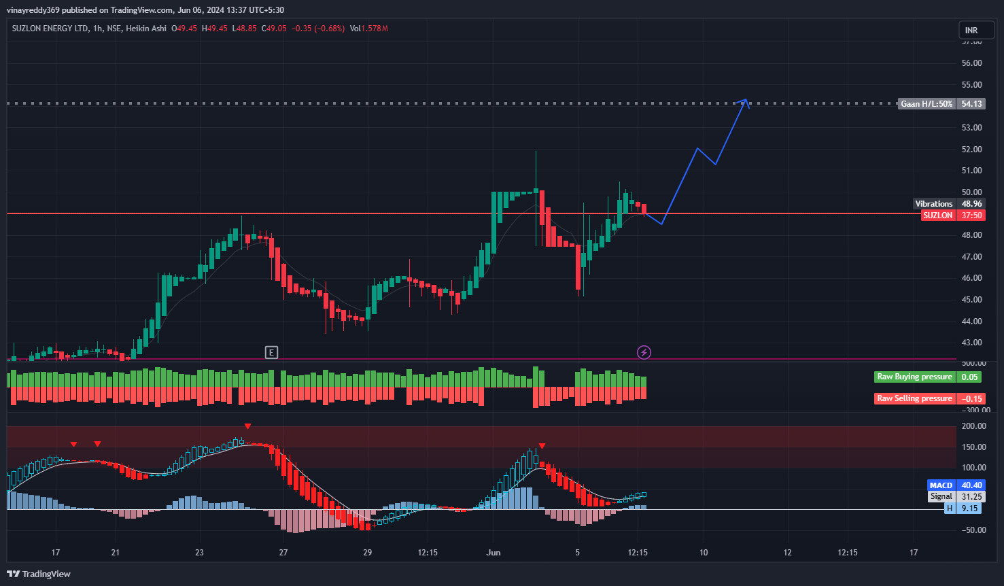Click the 31.25 Signal value tag

[x=971, y=497]
